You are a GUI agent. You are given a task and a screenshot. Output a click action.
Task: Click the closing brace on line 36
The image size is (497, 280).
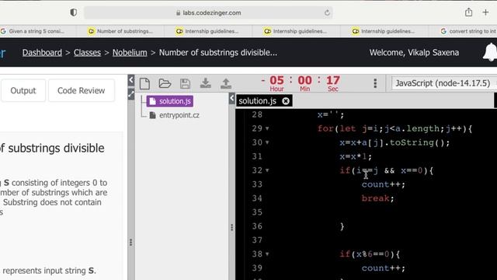pos(342,226)
